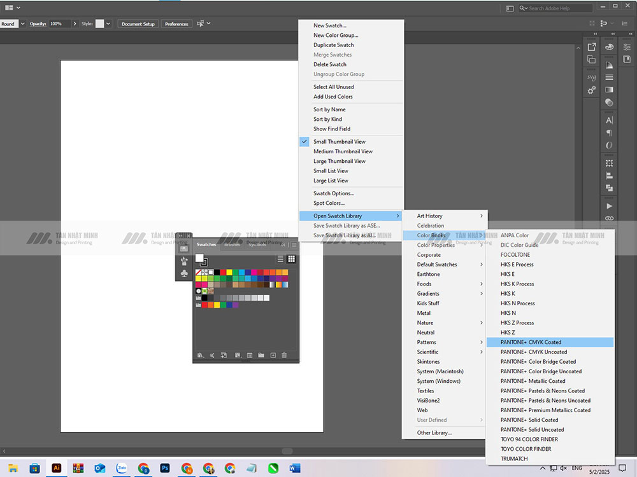Open the Transparency panel icon
This screenshot has width=637, height=477.
coord(609,102)
